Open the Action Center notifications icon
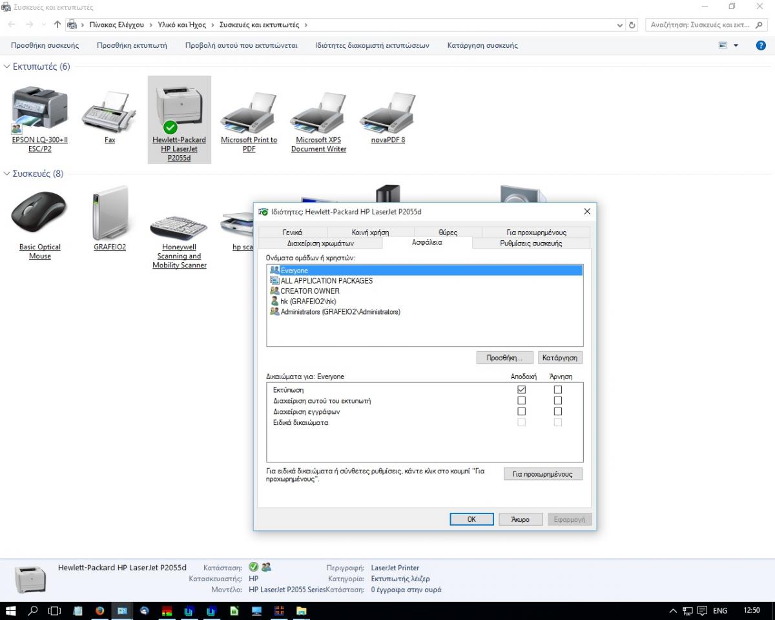775x620 pixels. pyautogui.click(x=702, y=610)
